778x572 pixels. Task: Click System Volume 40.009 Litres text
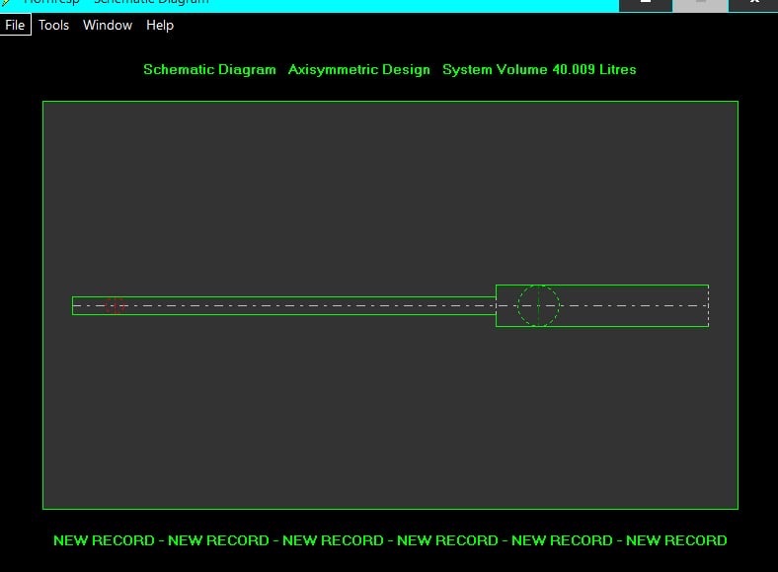[x=539, y=69]
